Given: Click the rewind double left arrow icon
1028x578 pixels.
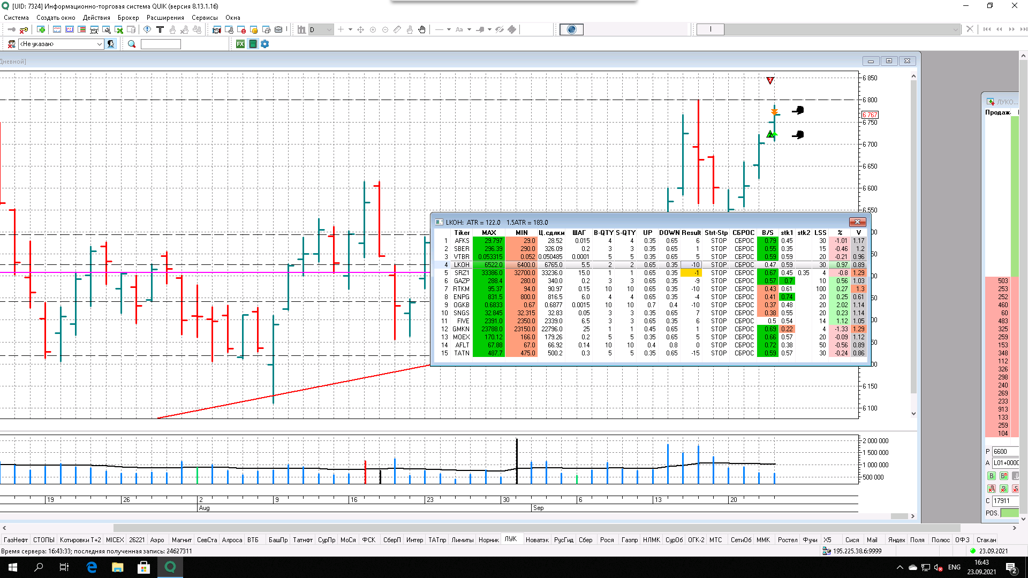Looking at the screenshot, I should (x=999, y=29).
